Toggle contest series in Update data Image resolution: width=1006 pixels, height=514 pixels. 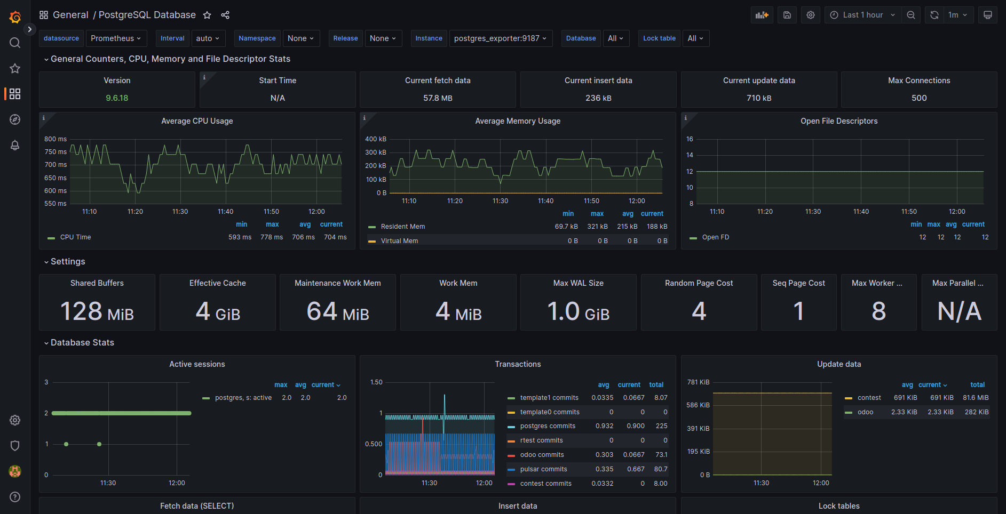(869, 398)
